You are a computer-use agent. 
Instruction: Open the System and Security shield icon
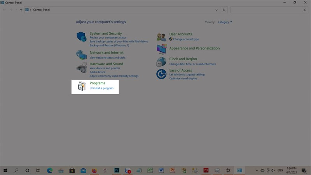point(82,37)
